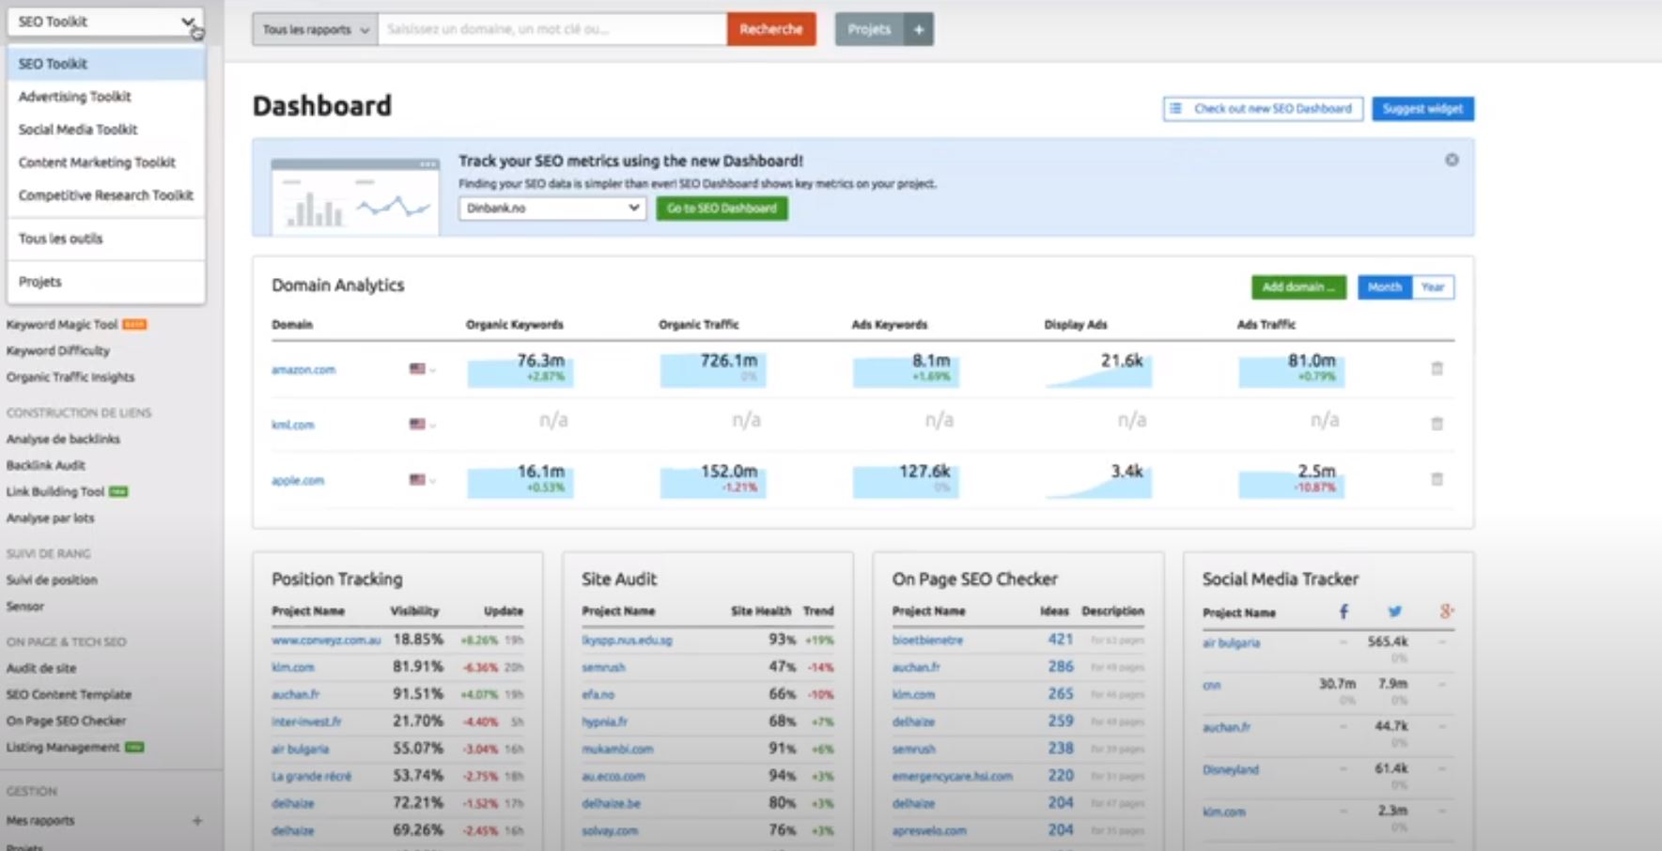Open www.conveyz.com.au in Position Tracking
Image resolution: width=1662 pixels, height=851 pixels.
point(326,641)
